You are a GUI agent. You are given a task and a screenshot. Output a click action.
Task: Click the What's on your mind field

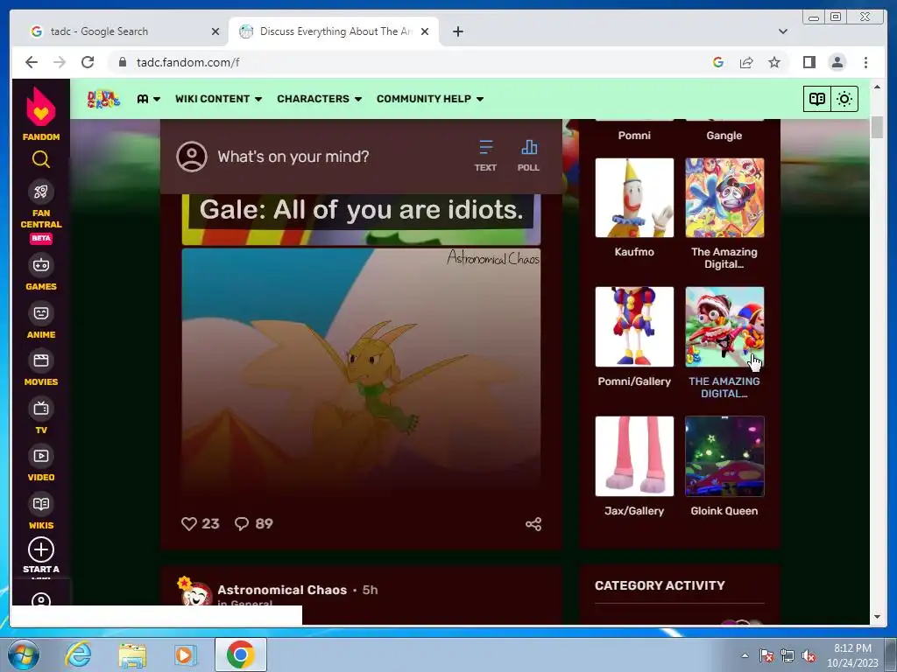tap(293, 157)
